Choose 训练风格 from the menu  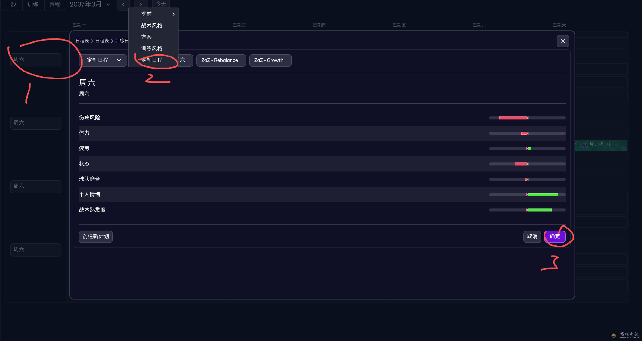click(x=152, y=49)
